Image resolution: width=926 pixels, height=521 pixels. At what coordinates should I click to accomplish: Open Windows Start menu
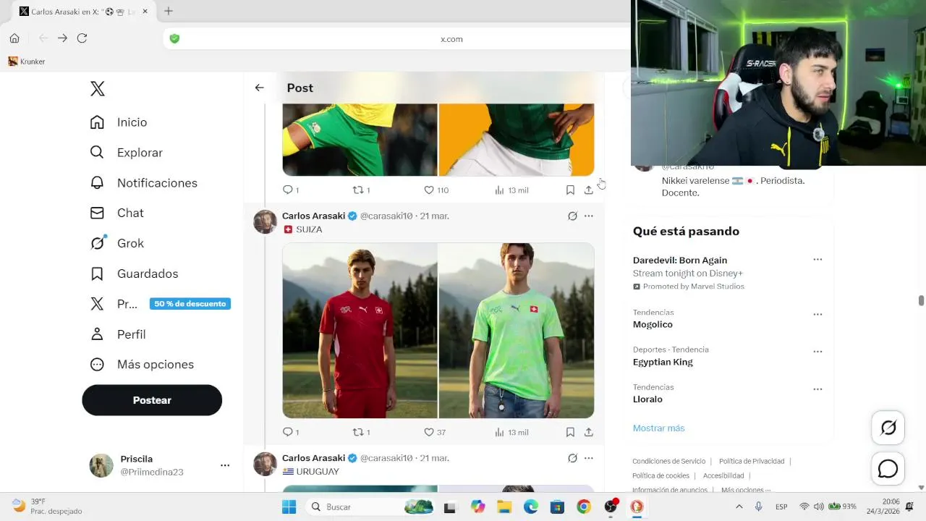coord(289,507)
